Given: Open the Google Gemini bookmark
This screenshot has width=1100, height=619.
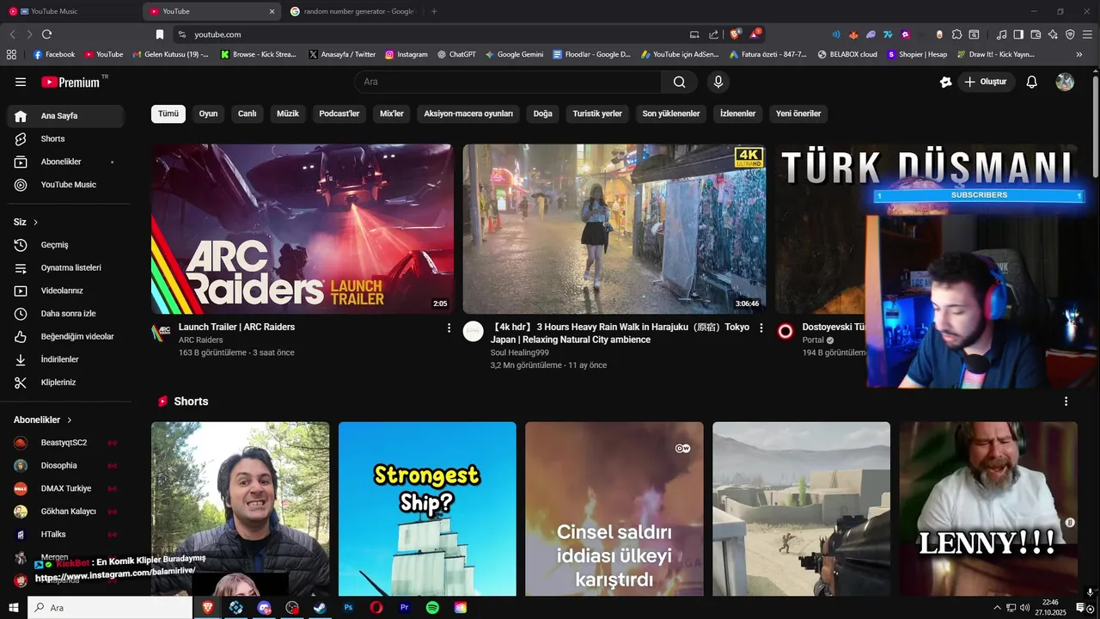Looking at the screenshot, I should [x=514, y=54].
